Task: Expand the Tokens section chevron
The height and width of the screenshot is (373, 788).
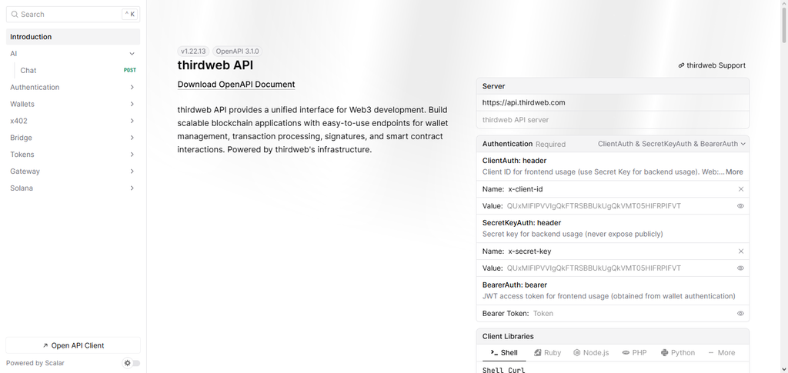Action: coord(132,155)
